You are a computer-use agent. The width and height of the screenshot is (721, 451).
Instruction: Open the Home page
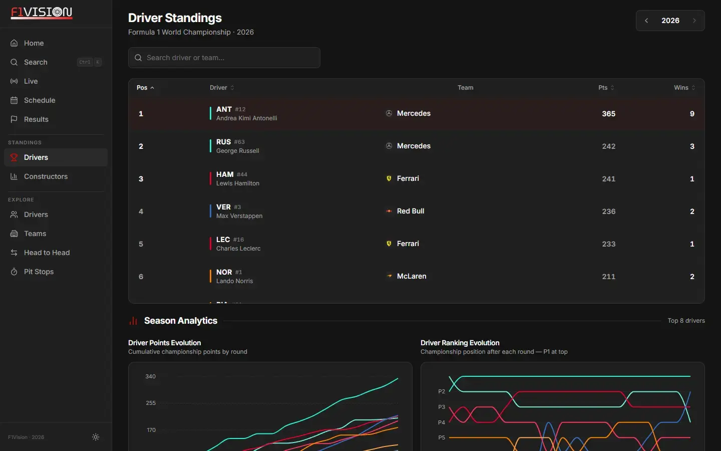coord(56,43)
